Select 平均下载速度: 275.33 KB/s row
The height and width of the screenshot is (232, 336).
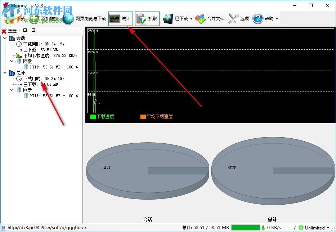[x=50, y=55]
